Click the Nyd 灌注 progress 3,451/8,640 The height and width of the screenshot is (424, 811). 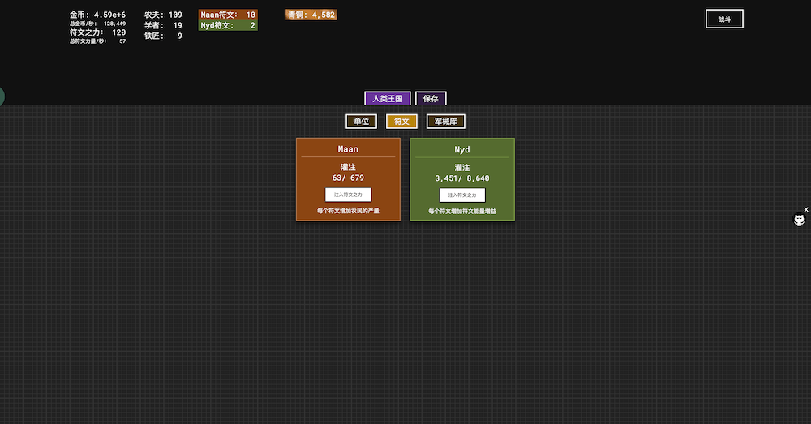click(x=462, y=178)
